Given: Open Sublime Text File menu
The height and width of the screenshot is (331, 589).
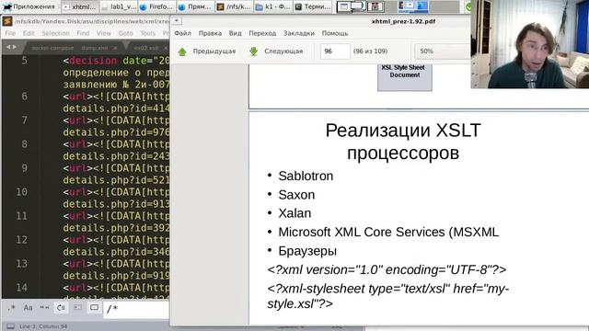Looking at the screenshot, I should [10, 33].
